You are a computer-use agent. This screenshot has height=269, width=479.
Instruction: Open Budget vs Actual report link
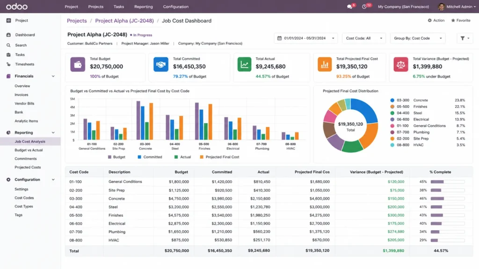(x=29, y=150)
